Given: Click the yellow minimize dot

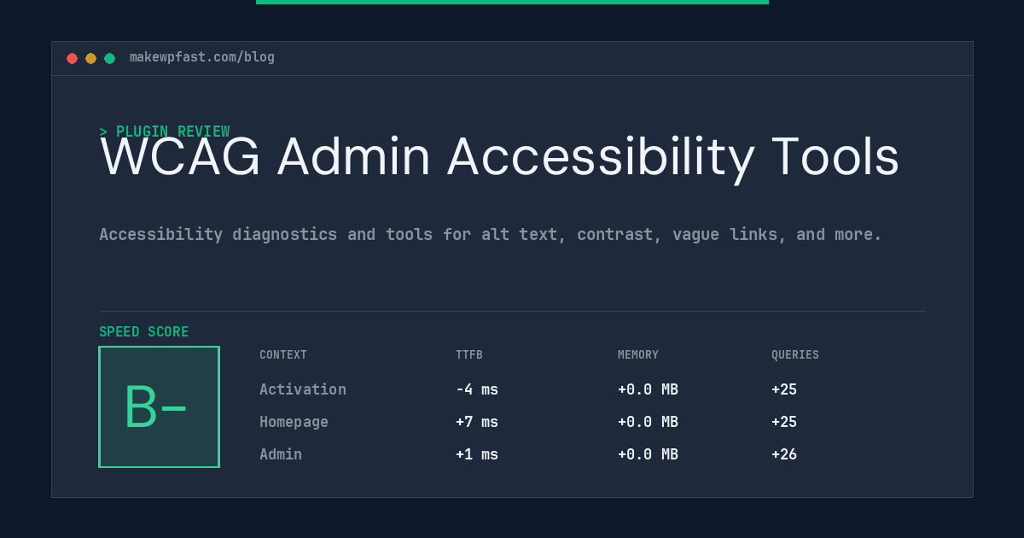Looking at the screenshot, I should tap(90, 58).
